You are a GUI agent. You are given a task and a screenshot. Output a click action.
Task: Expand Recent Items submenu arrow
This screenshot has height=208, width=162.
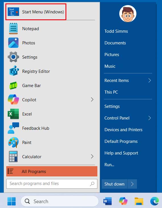point(150,81)
